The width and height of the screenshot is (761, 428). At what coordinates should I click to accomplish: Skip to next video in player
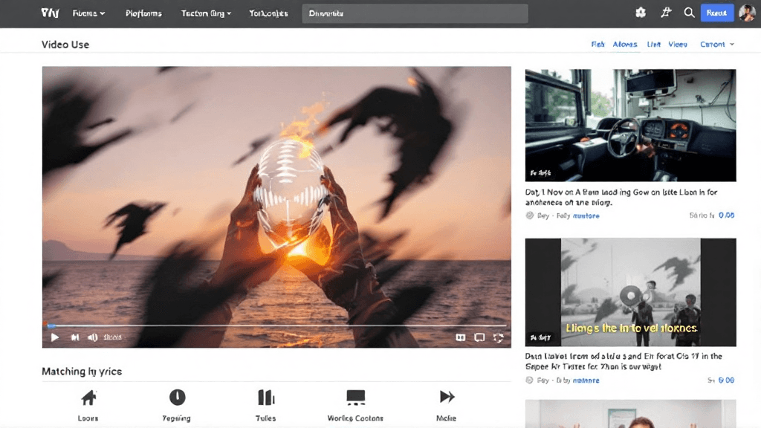point(74,337)
